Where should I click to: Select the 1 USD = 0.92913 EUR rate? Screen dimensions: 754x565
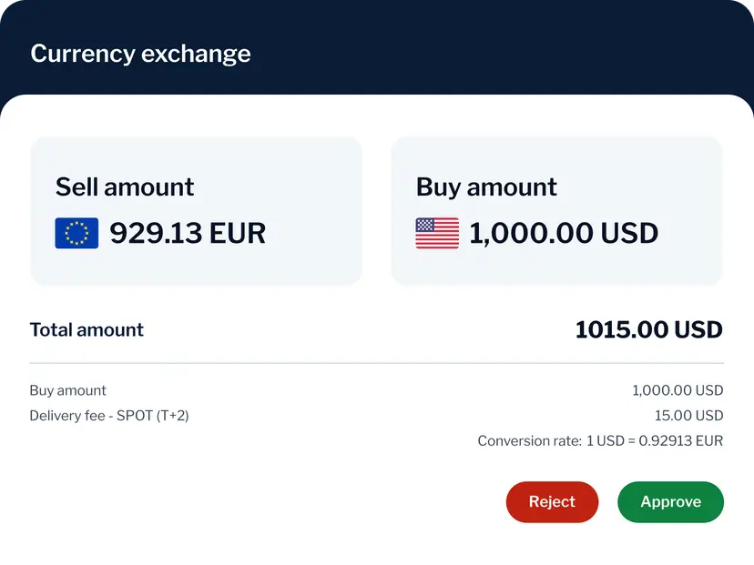tap(655, 441)
